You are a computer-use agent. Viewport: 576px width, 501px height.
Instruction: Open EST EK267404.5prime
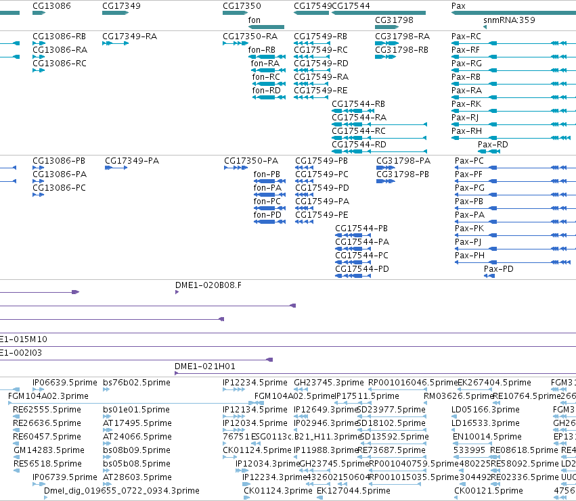point(495,383)
